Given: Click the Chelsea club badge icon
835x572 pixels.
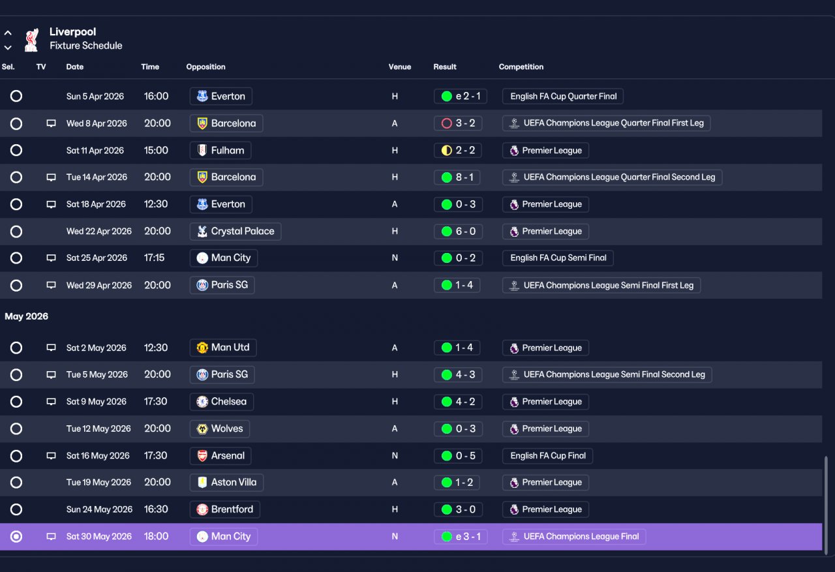Looking at the screenshot, I should pos(202,402).
